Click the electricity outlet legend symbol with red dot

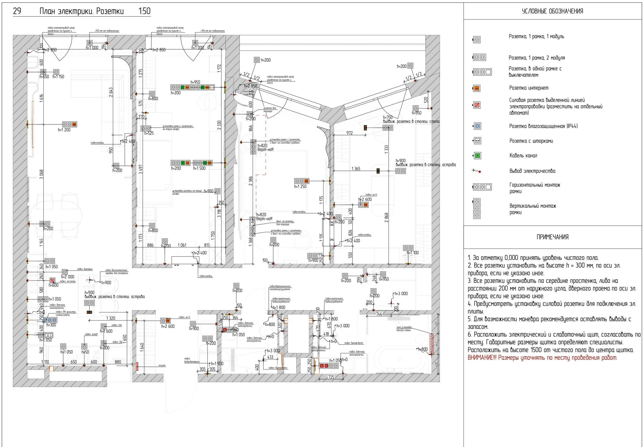click(x=477, y=171)
